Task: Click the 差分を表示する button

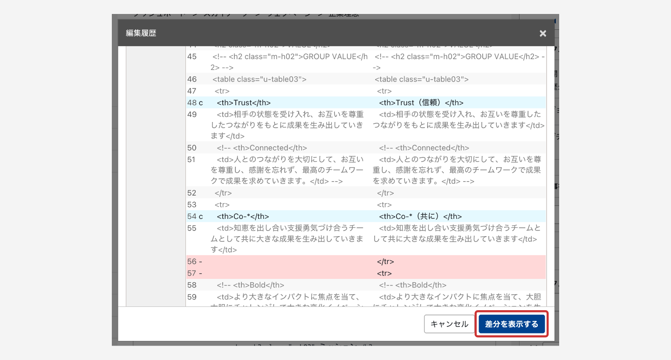Action: pos(511,324)
